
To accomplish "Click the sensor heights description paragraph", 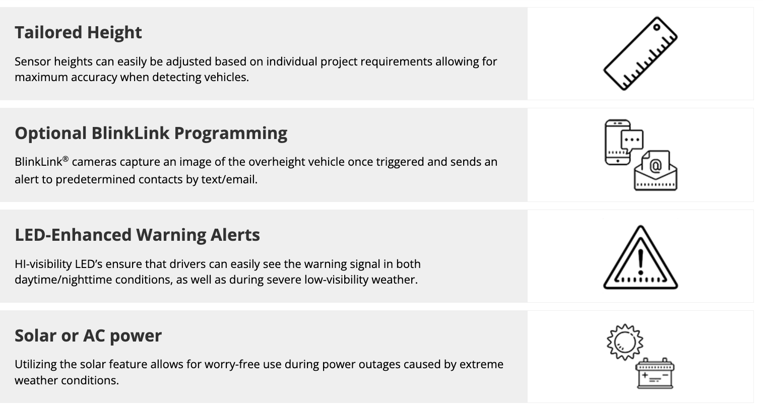I will coord(256,70).
